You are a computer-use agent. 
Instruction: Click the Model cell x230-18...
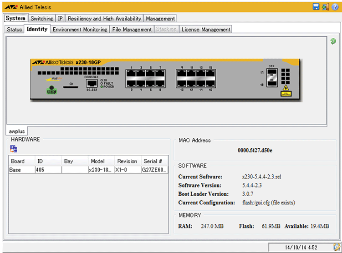pos(102,170)
